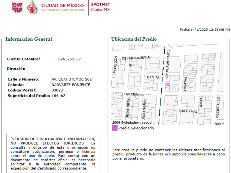Click the VERSIÓN DE DIVULGACIÓN disclaimer box
Screen dimensions: 231x173
click(x=53, y=154)
